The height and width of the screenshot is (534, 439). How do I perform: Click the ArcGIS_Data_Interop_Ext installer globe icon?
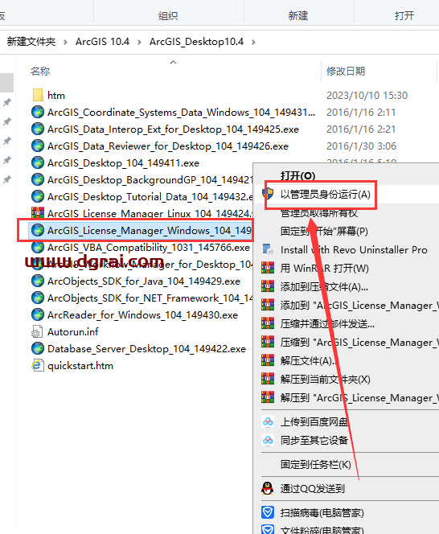tap(38, 129)
